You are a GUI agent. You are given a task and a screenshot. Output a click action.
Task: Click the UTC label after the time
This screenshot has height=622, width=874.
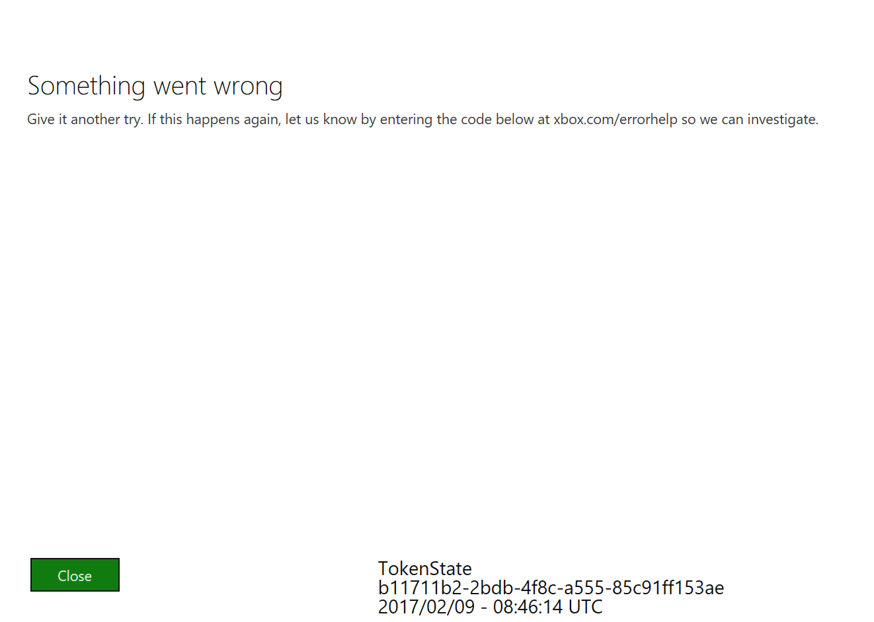(586, 607)
